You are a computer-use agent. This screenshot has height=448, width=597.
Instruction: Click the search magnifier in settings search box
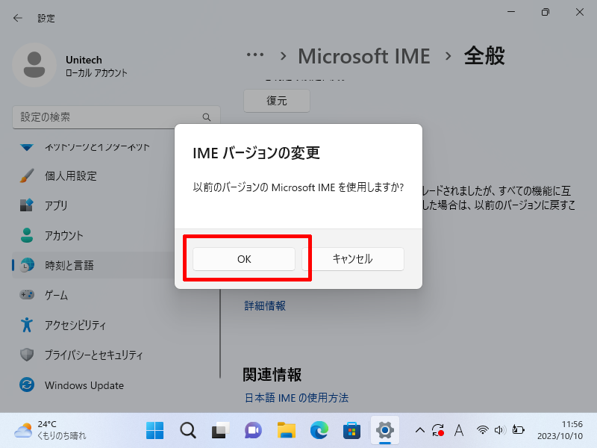207,117
